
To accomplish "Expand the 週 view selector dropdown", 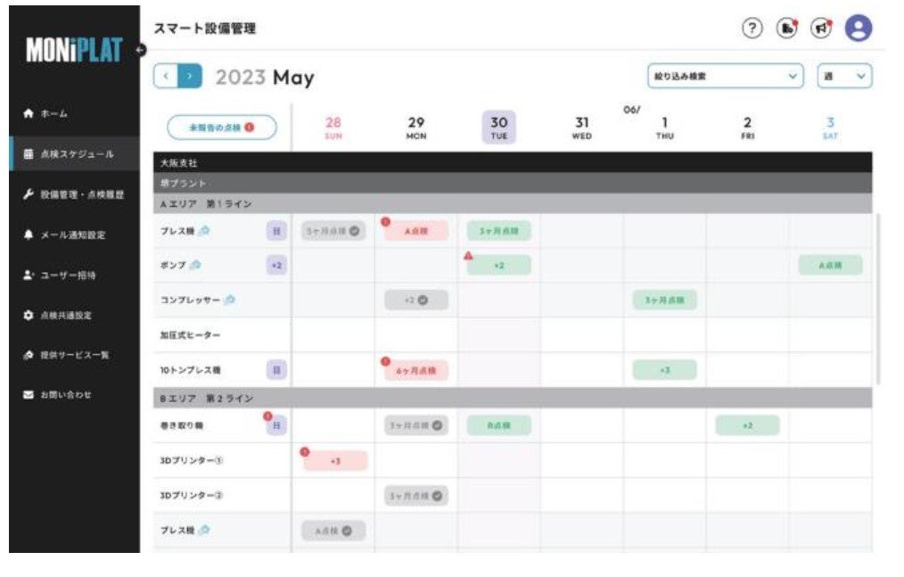I will [x=844, y=77].
